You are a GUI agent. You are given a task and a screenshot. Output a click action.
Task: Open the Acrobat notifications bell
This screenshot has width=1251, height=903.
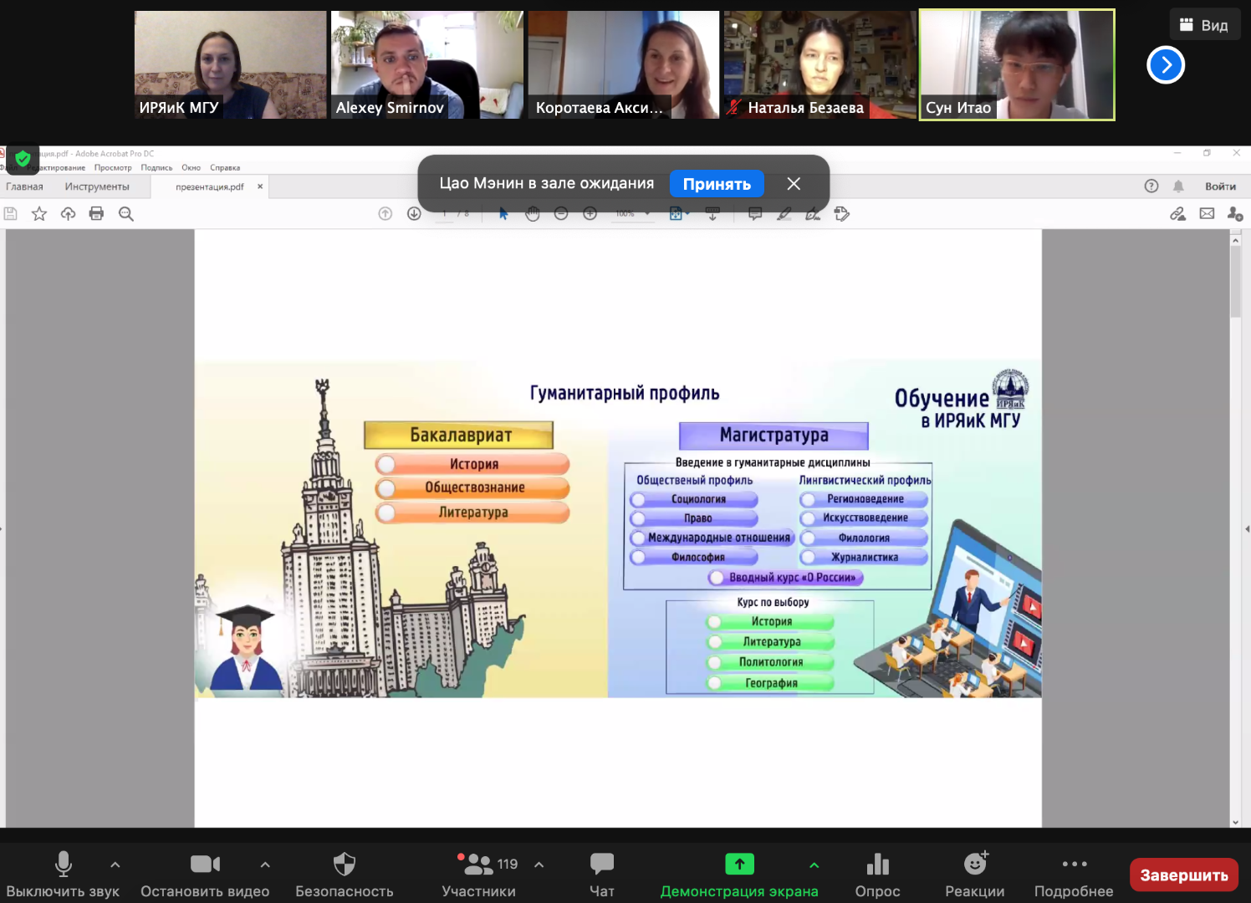click(x=1178, y=186)
